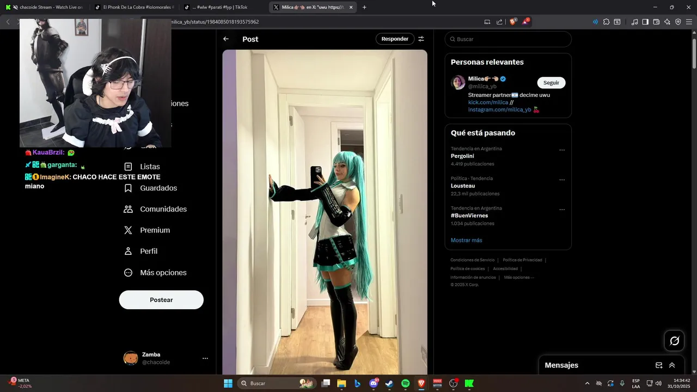Viewport: 697px width, 392px height.
Task: Open File Explorer from the taskbar
Action: tap(341, 383)
